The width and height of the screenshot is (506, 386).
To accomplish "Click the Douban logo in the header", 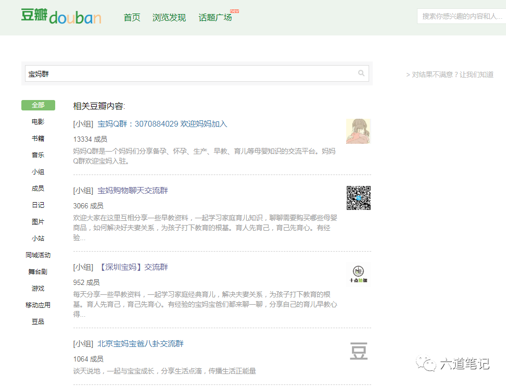I will (61, 17).
